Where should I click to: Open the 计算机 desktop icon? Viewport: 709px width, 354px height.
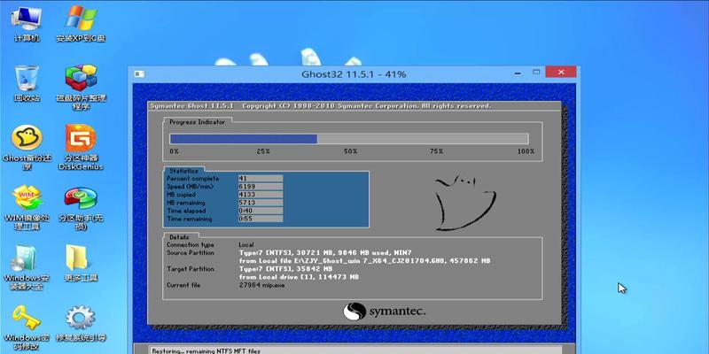[x=27, y=24]
